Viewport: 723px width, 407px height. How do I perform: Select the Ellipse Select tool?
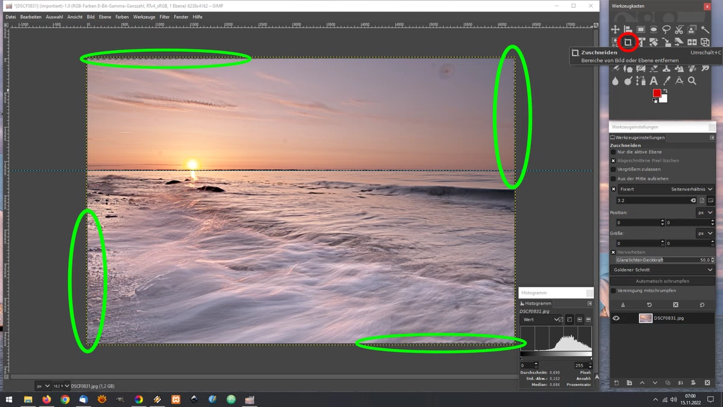(654, 29)
